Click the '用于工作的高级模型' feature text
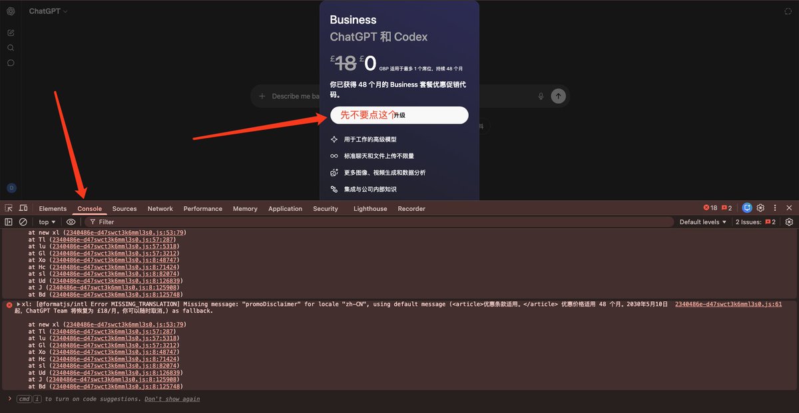This screenshot has width=799, height=413. pyautogui.click(x=370, y=140)
